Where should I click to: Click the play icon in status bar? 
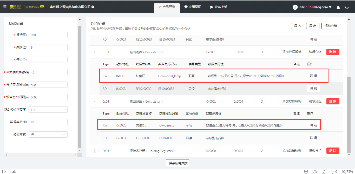point(4,172)
